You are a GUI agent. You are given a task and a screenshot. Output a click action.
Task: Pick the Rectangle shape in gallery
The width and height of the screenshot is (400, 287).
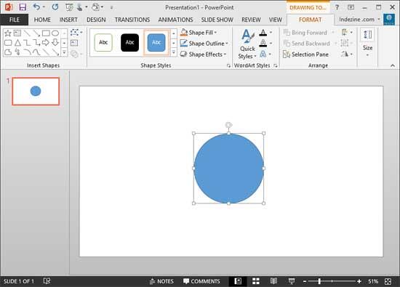[x=46, y=33]
